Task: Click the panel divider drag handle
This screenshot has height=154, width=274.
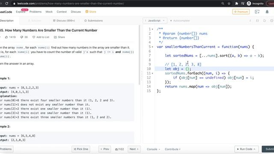Action: pos(142,76)
